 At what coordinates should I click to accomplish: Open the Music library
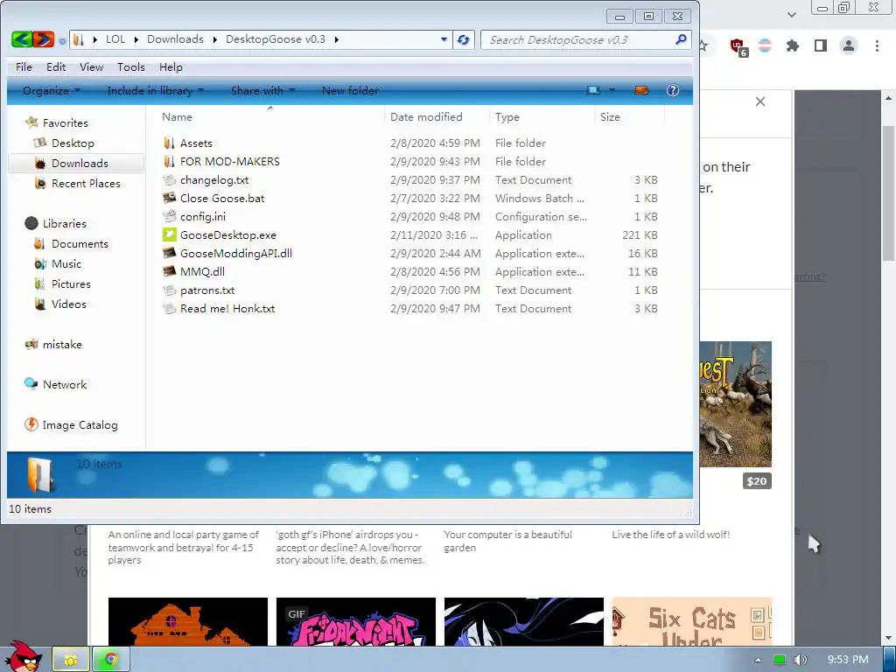pos(66,264)
